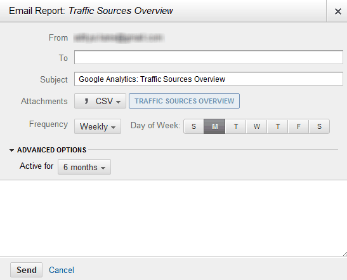Choose Friday as the day of week
347x280 pixels.
point(299,126)
